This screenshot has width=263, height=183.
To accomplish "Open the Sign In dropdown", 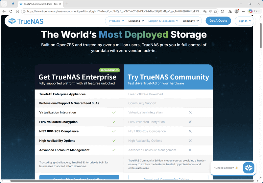I will [x=245, y=21].
